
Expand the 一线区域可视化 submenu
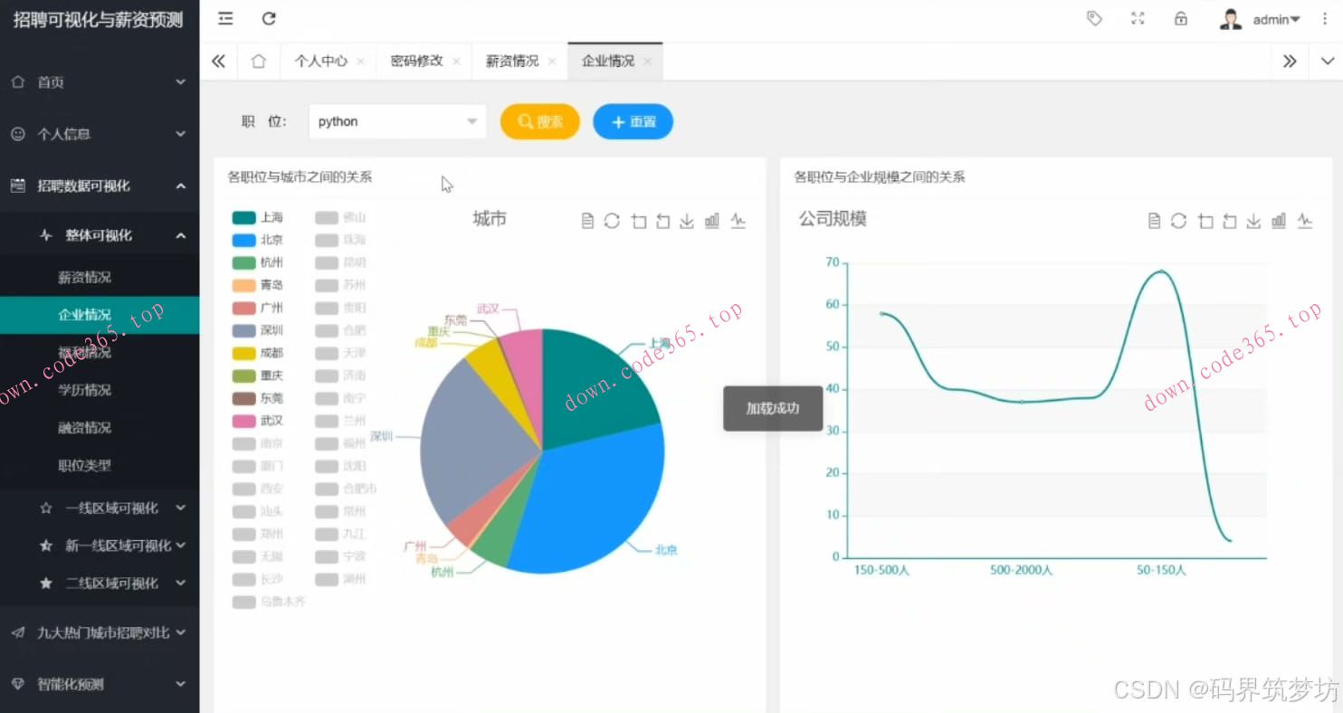tap(100, 509)
